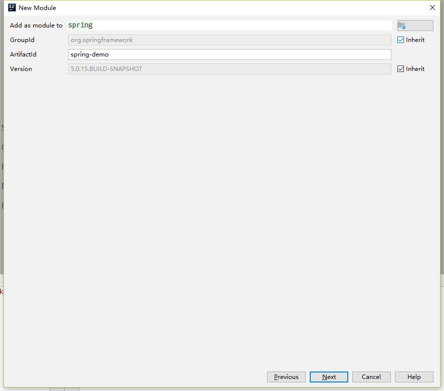The image size is (444, 391).
Task: Click the 'spring' parent module field
Action: [x=230, y=25]
